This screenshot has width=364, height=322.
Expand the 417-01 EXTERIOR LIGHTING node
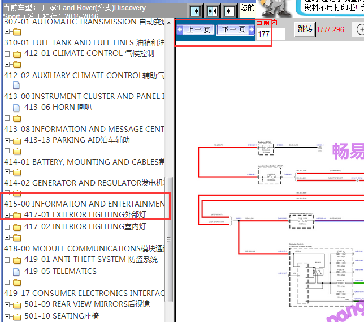click(x=7, y=215)
